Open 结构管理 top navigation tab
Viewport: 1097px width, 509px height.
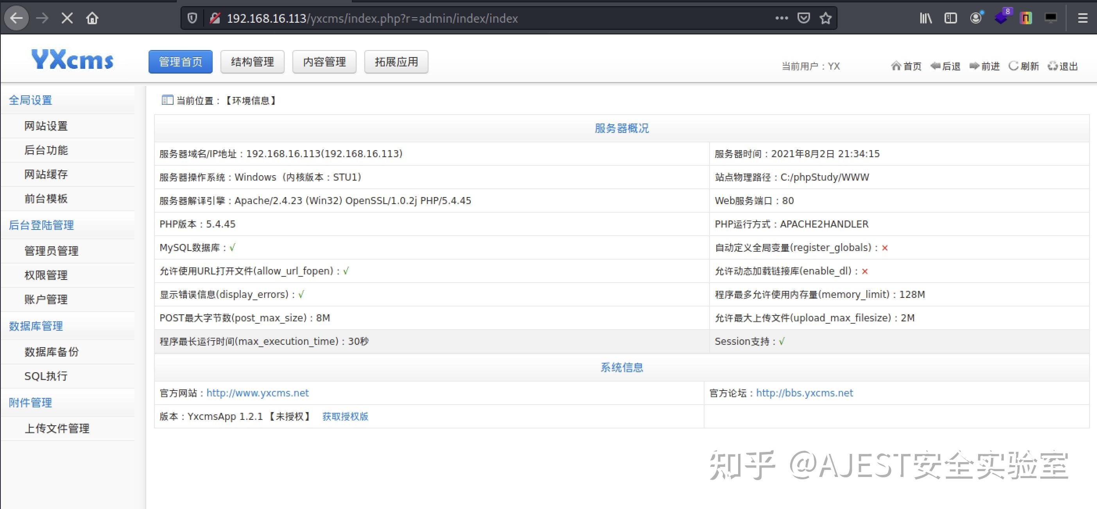click(252, 62)
